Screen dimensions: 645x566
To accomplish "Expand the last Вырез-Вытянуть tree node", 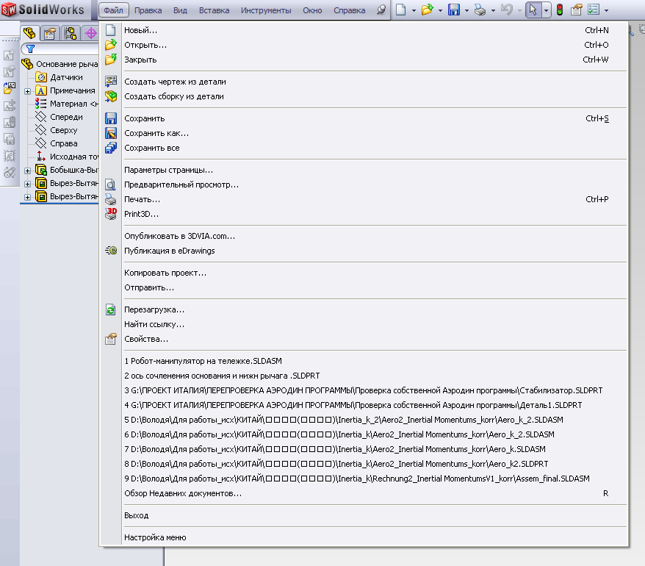I will click(28, 197).
